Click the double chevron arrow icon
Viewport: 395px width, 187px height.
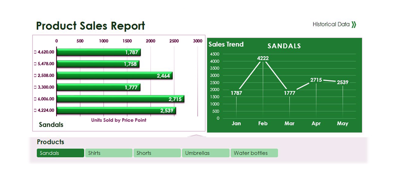point(354,25)
